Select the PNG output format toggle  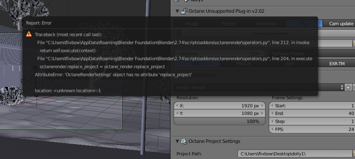point(197,64)
